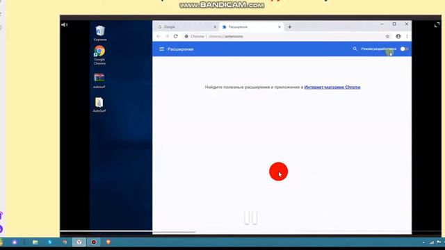Open the Интернет-магазин Chrome link
The width and height of the screenshot is (445, 250).
[x=332, y=87]
